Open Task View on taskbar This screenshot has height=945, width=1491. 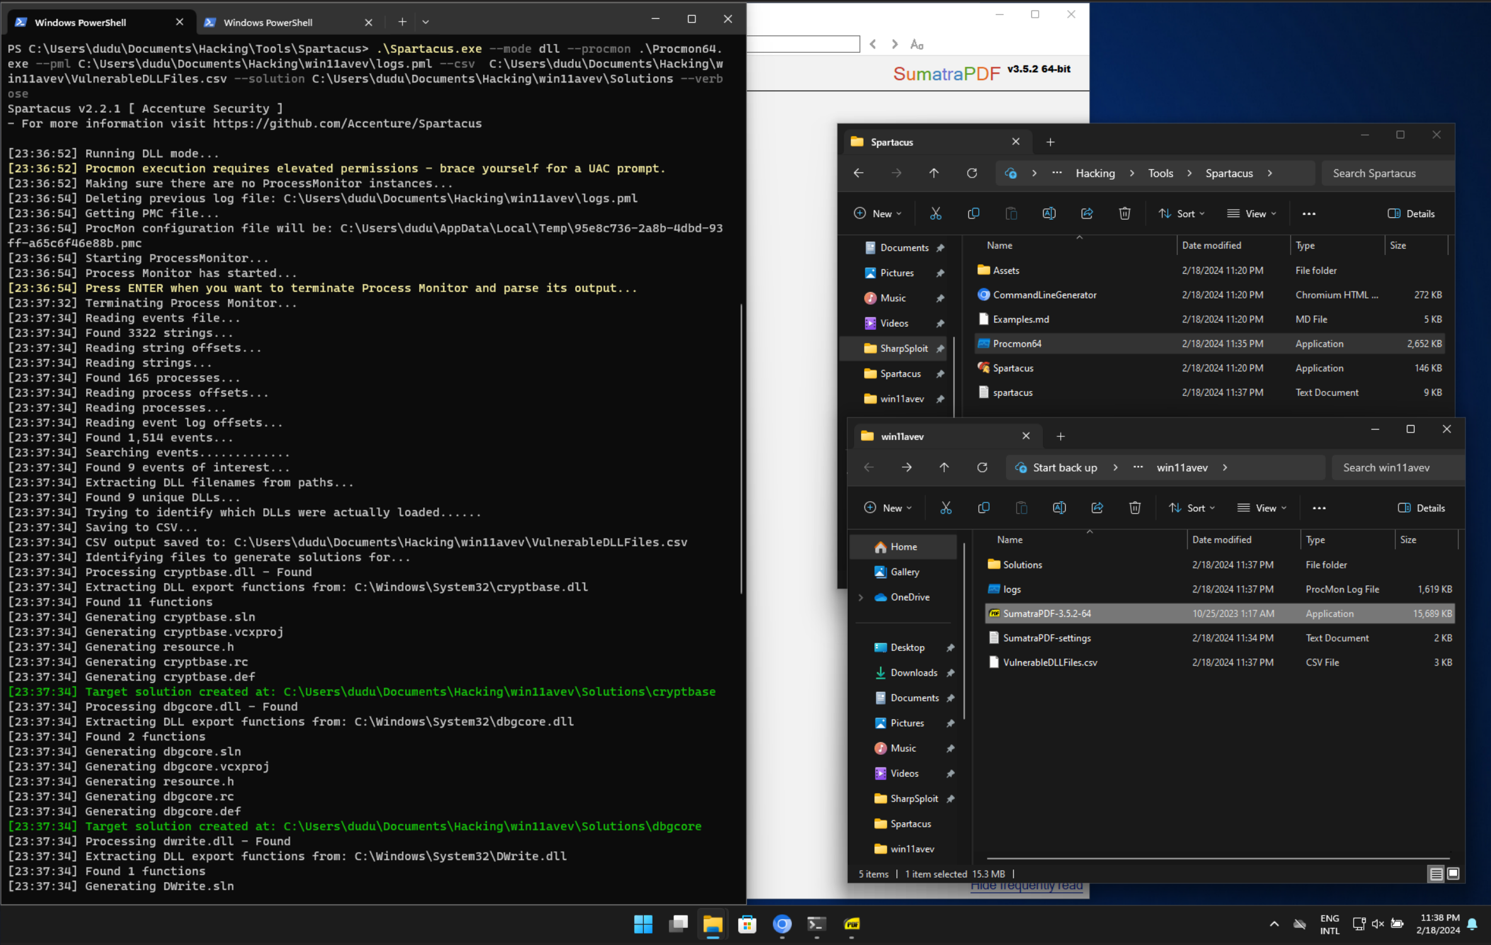point(678,924)
